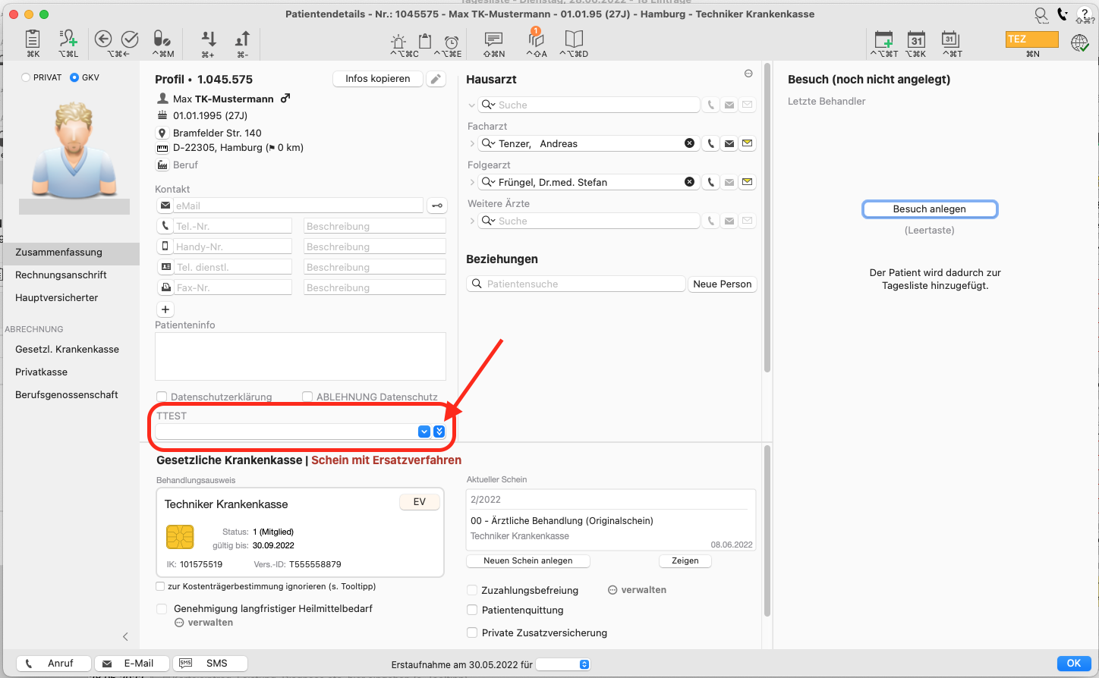Open the Erstaufnahme dropdown at the bottom

click(563, 664)
